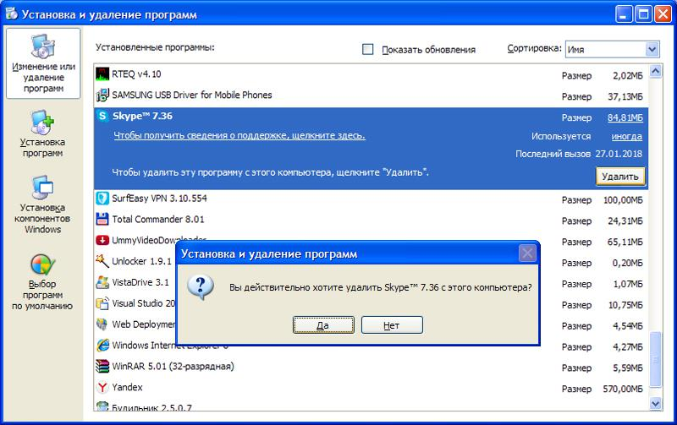The height and width of the screenshot is (425, 677).
Task: Click the Total Commander floppy icon
Action: point(102,219)
